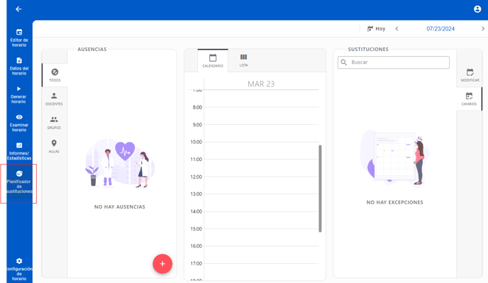Click the MAR 23 day header
This screenshot has height=283, width=488.
pyautogui.click(x=261, y=84)
